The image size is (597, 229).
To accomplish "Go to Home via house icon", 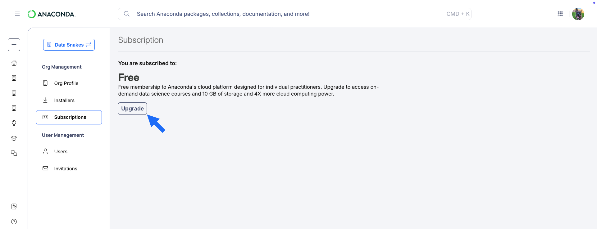I will 14,63.
